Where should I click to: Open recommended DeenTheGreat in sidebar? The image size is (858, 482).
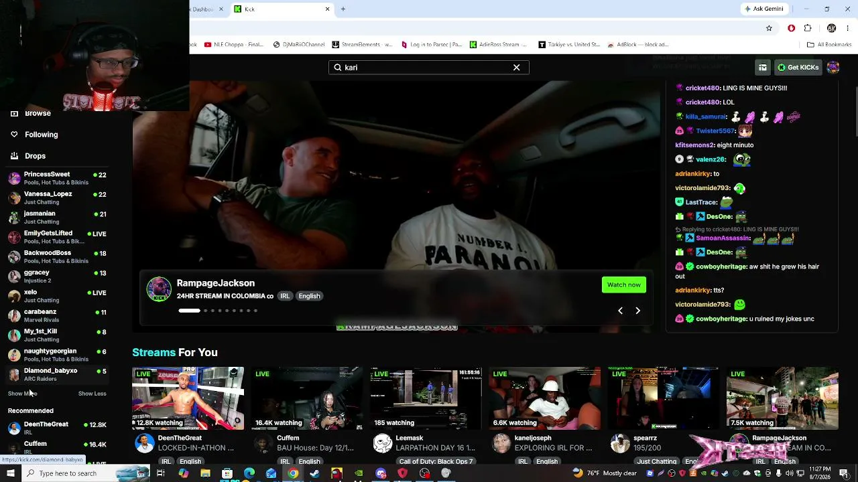point(56,428)
